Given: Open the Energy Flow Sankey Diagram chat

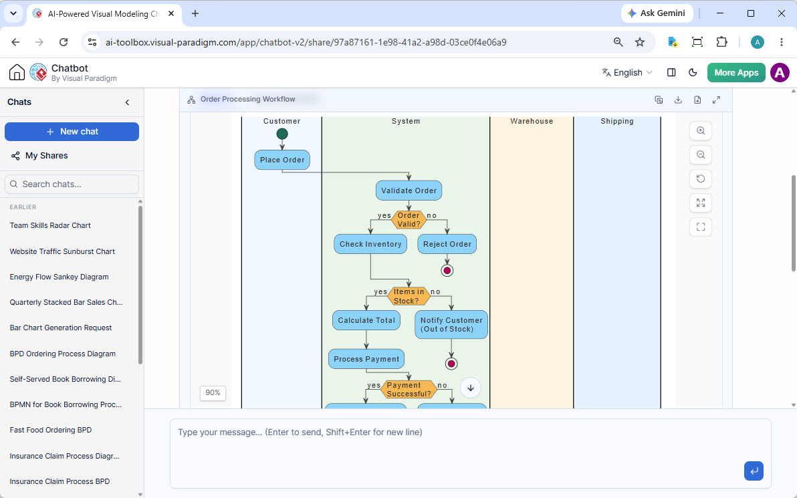Looking at the screenshot, I should (59, 277).
